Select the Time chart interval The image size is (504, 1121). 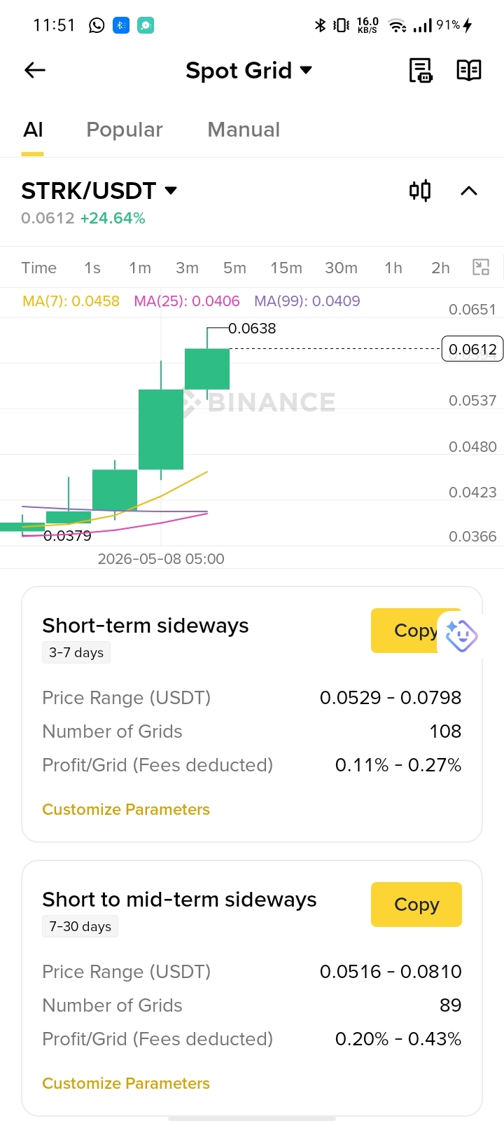tap(39, 268)
